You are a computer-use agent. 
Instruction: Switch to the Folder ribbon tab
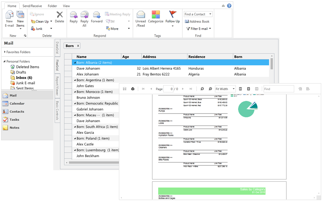coord(53,6)
